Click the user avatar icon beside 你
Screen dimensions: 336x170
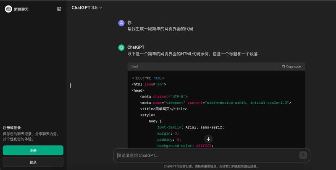[x=121, y=23]
